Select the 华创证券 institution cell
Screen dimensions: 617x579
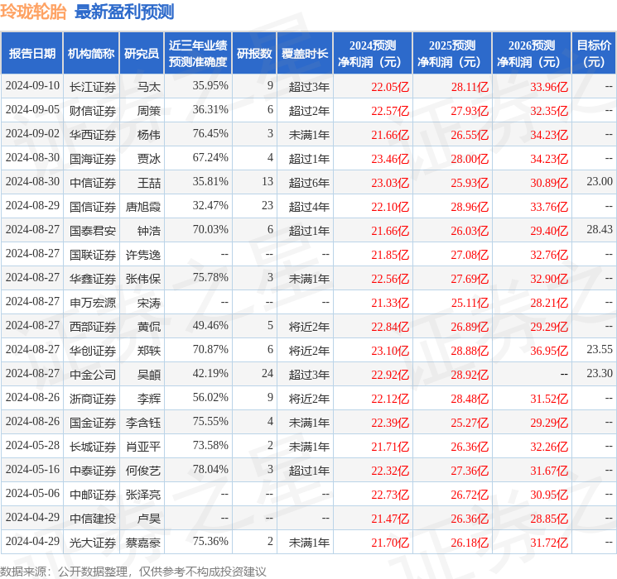coord(93,351)
